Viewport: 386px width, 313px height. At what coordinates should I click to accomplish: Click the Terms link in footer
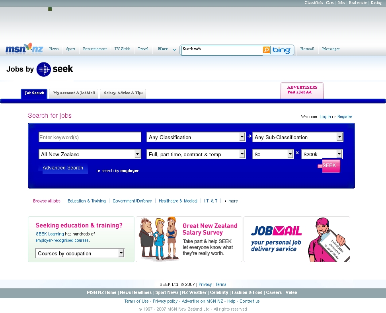click(221, 284)
